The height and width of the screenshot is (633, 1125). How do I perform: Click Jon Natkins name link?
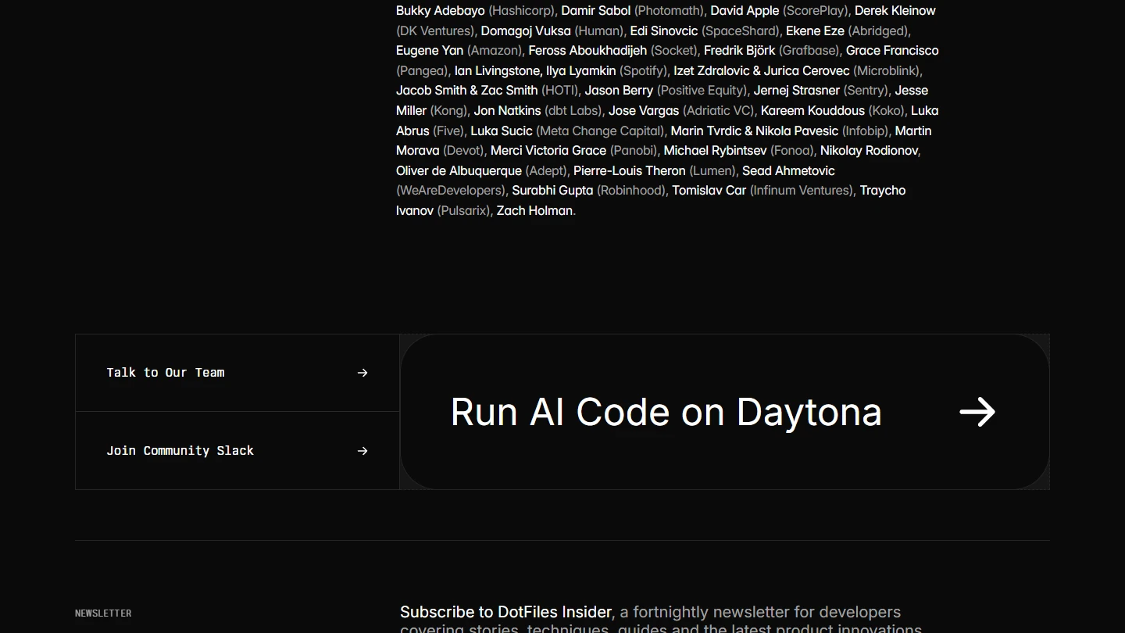coord(507,111)
